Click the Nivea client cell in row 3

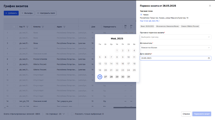pos(36,43)
